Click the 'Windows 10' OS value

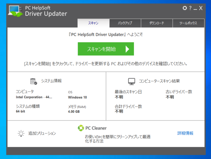(x=77, y=97)
